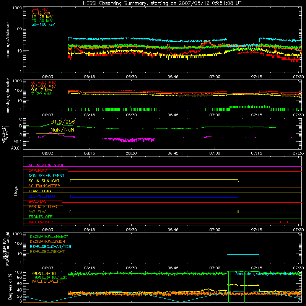Select the 0.1-0.3 MeV legend label

pyautogui.click(x=44, y=82)
